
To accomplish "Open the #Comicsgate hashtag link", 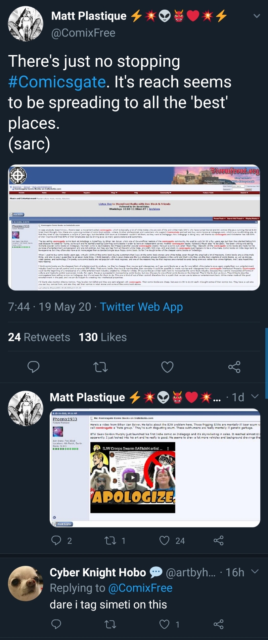I will [57, 82].
